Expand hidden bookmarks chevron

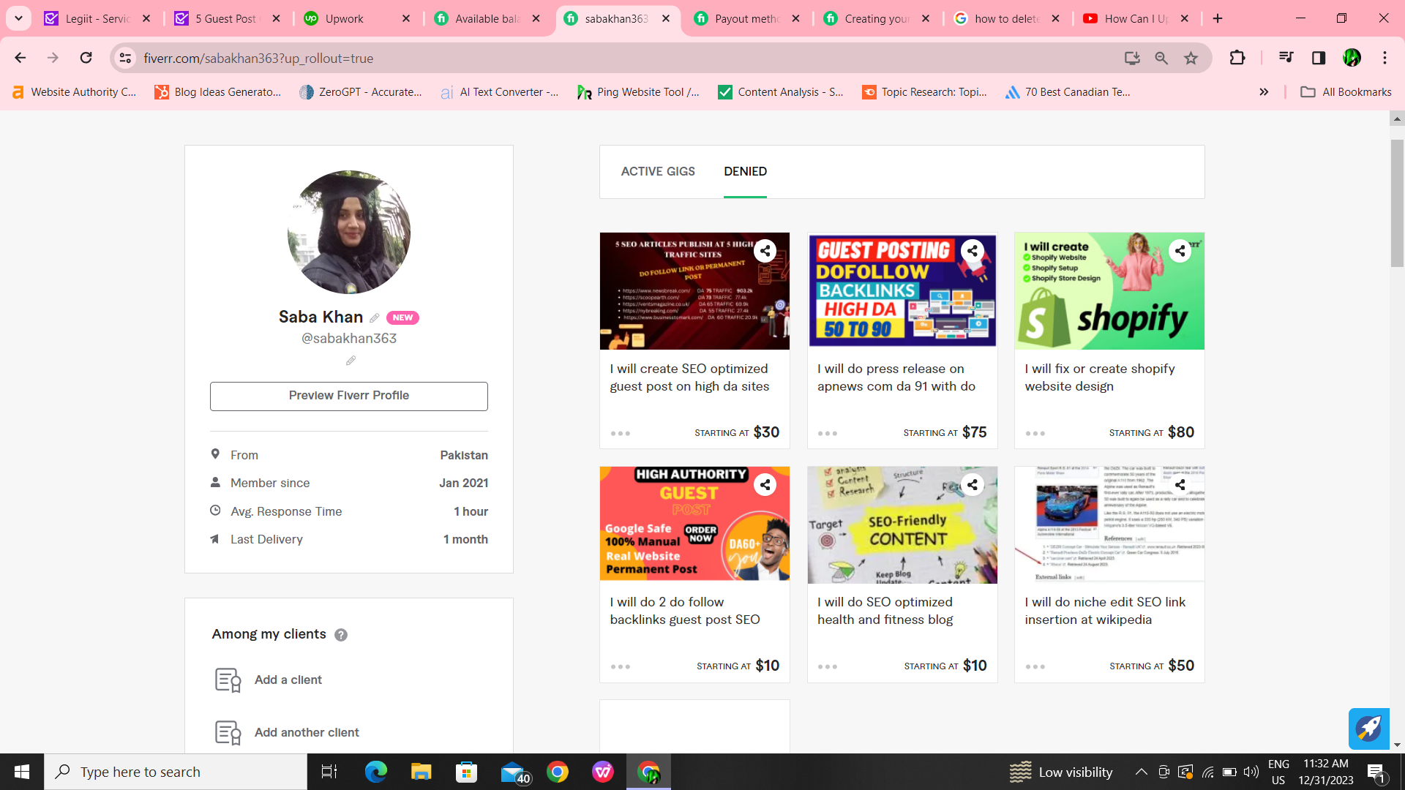(1264, 92)
